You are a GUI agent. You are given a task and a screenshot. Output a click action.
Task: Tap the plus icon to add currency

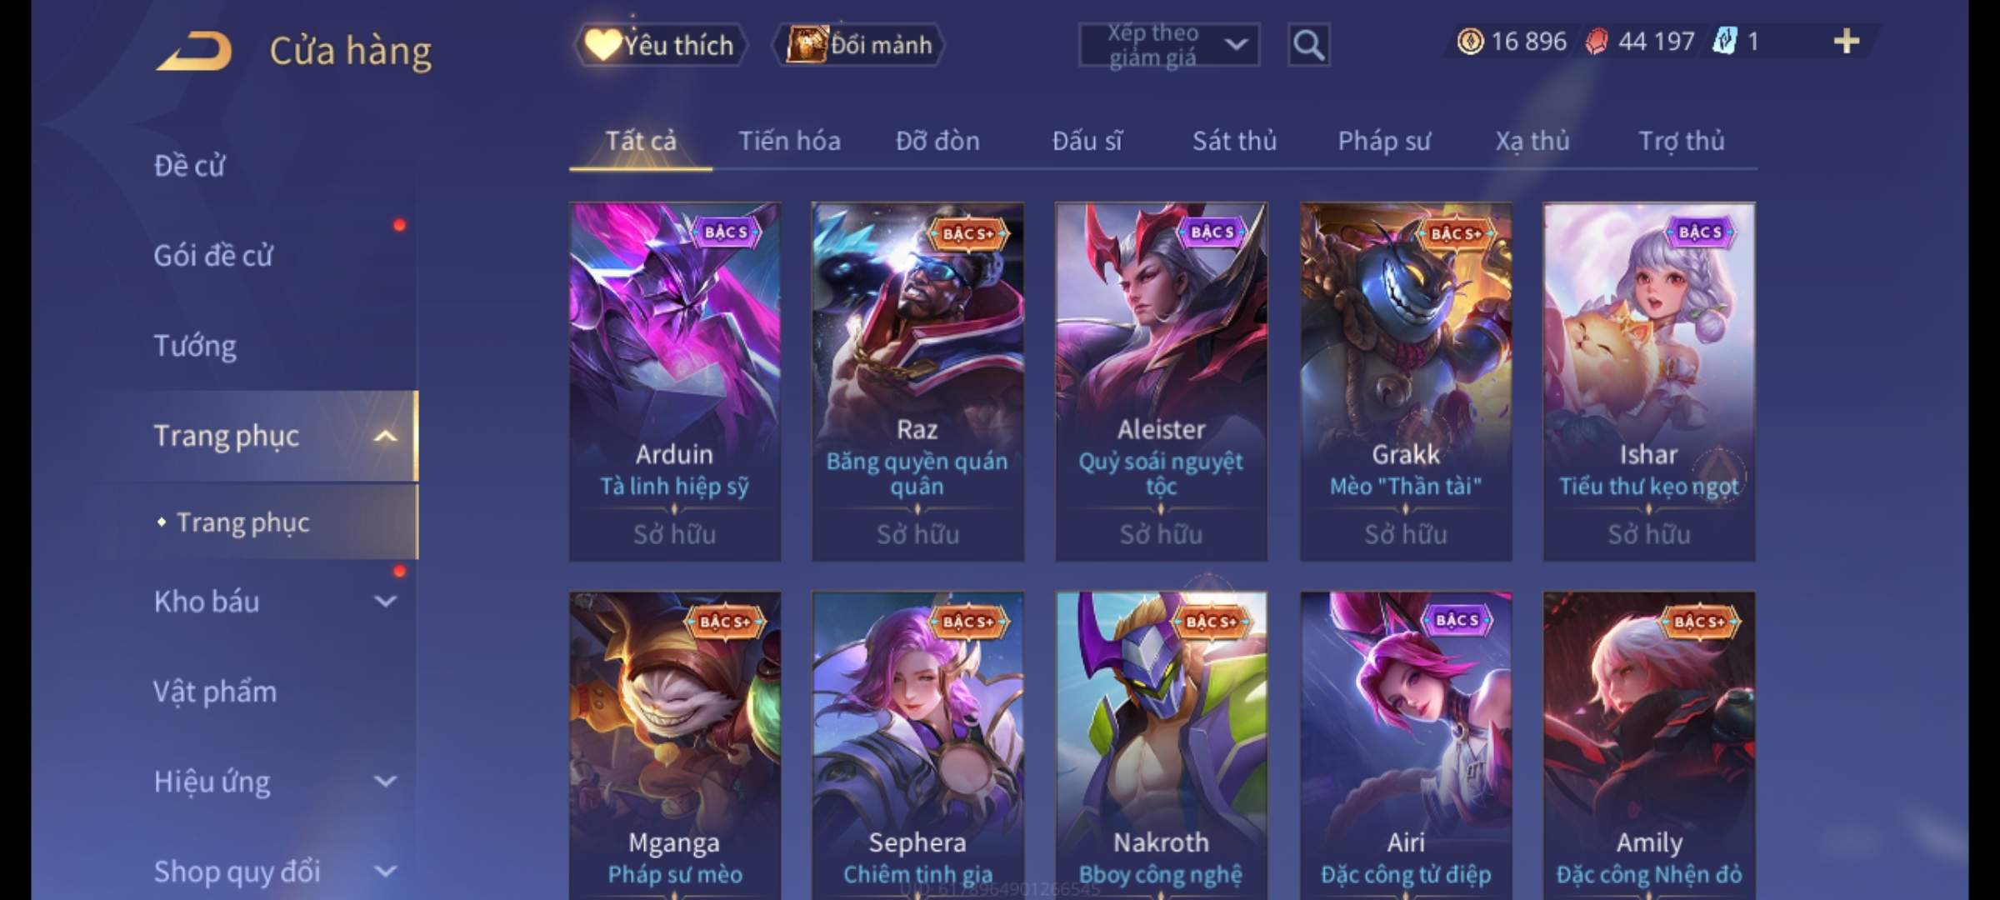pos(1847,42)
